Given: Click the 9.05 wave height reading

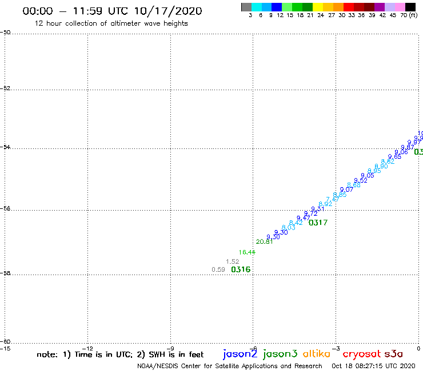Looking at the screenshot, I should click(x=368, y=176).
